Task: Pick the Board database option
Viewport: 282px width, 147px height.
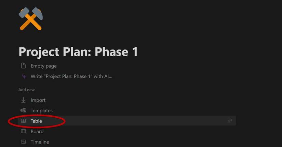Action: tap(37, 131)
